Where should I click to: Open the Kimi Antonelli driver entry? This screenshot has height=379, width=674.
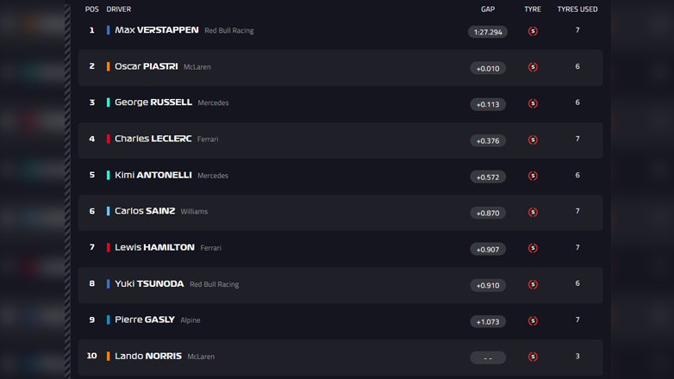coord(153,175)
